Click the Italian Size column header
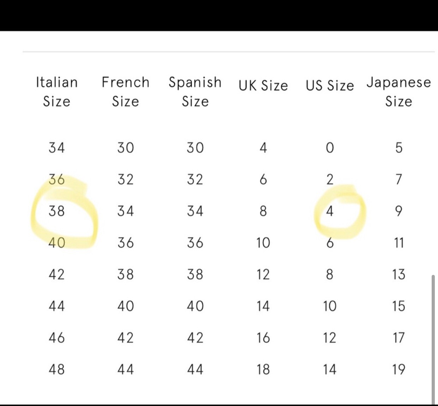 pos(56,92)
